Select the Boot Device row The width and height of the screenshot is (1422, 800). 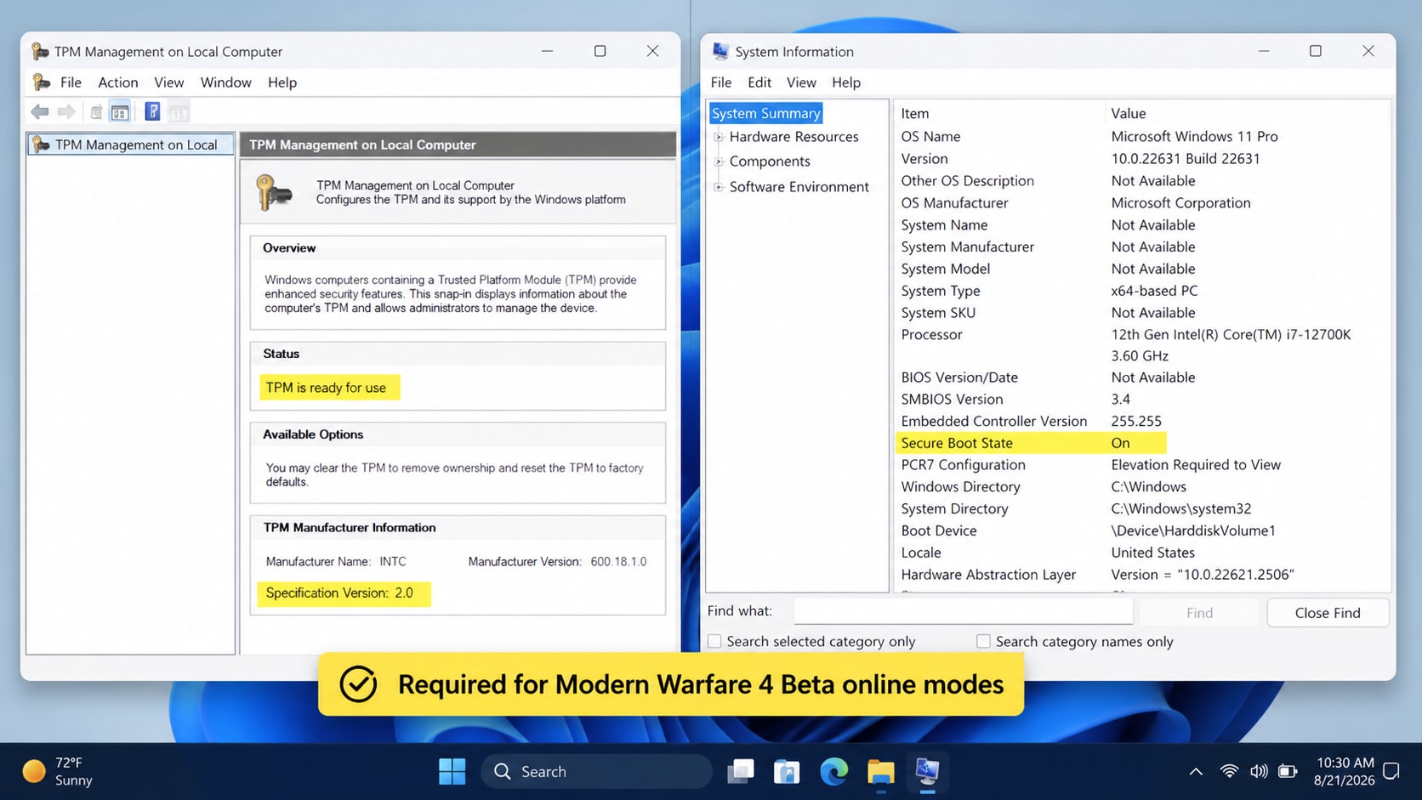[1141, 530]
